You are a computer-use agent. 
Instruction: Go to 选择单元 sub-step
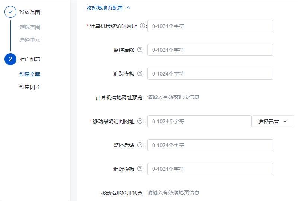(x=30, y=40)
